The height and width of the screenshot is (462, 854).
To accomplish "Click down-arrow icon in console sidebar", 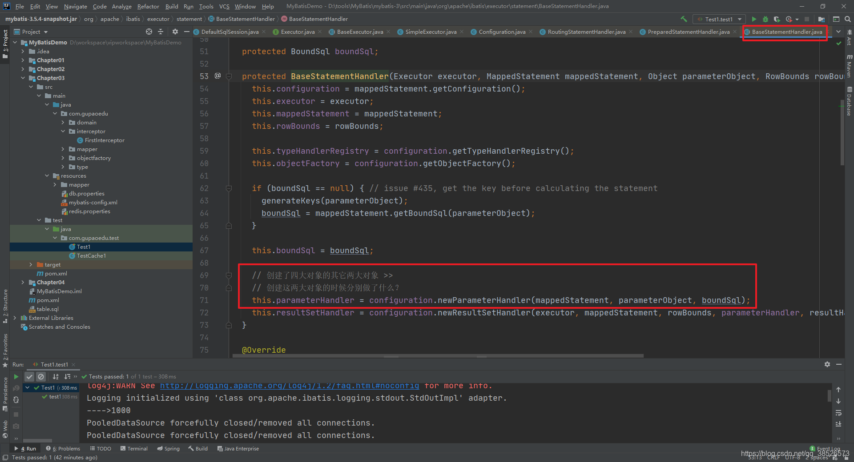I will click(x=838, y=401).
